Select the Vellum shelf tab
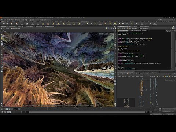Screen dimensions: 176x132 (x=104, y=22)
